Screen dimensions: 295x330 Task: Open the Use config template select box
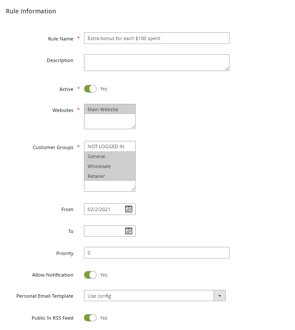[149, 296]
